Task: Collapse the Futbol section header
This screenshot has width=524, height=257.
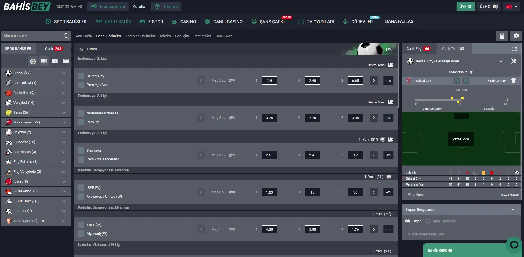Action: coord(81,49)
